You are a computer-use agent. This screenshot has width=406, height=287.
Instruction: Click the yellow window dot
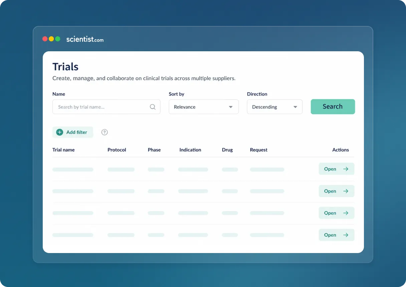pyautogui.click(x=51, y=39)
